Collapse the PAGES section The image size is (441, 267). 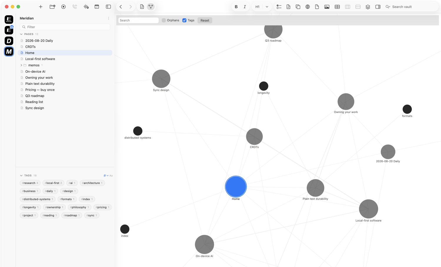tap(21, 34)
